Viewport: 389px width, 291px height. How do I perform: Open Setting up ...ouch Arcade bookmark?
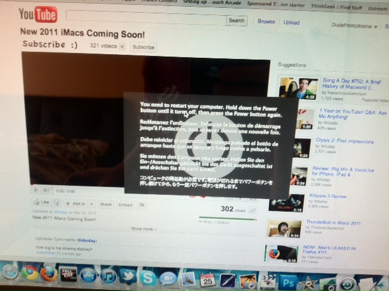click(x=212, y=2)
